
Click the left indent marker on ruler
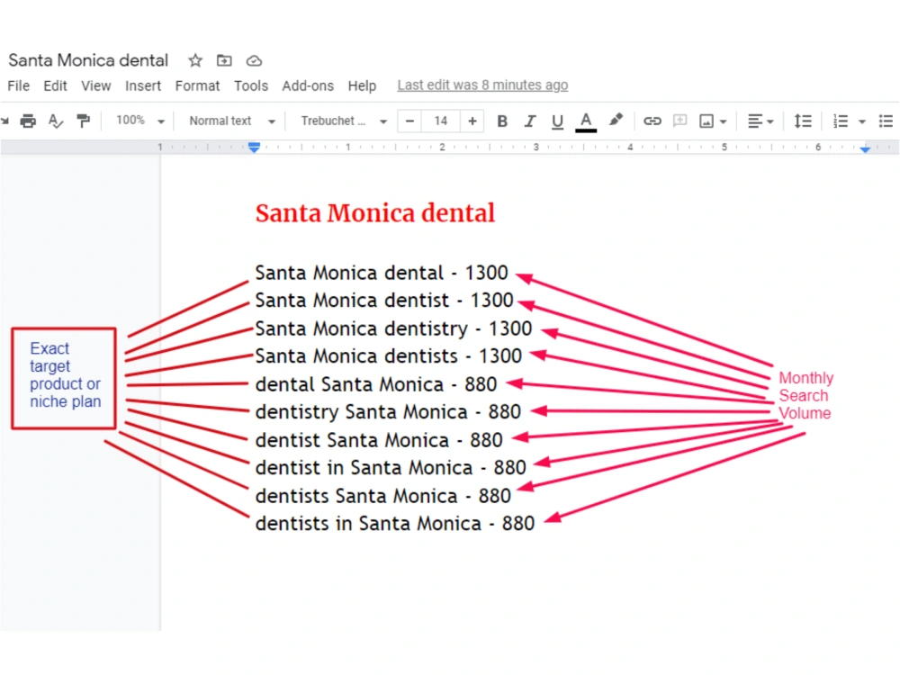tap(254, 148)
